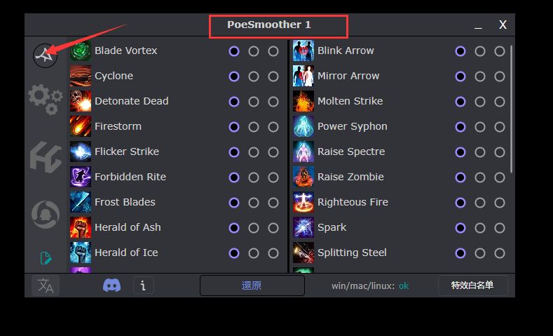Click the Flicker Strike label
Image resolution: width=553 pixels, height=336 pixels.
[x=127, y=152]
